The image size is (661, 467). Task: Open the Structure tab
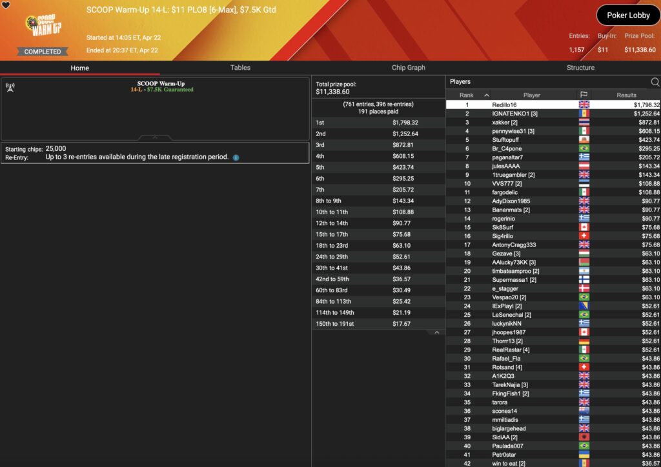580,67
